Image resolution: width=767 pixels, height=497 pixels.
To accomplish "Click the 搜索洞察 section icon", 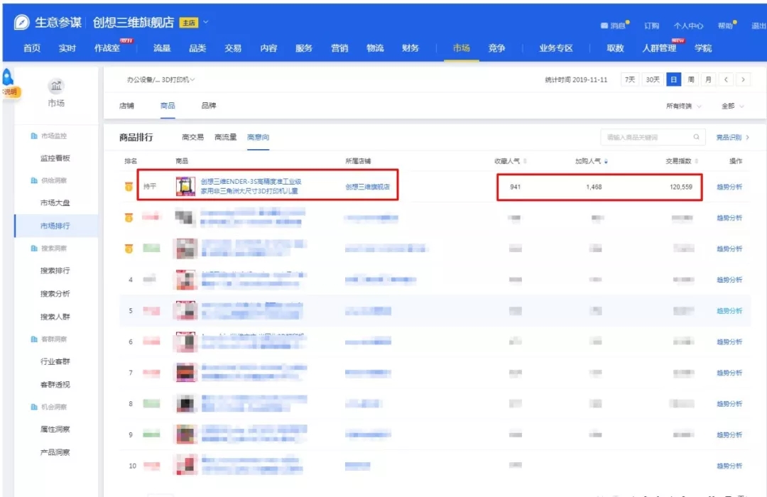I will (34, 248).
